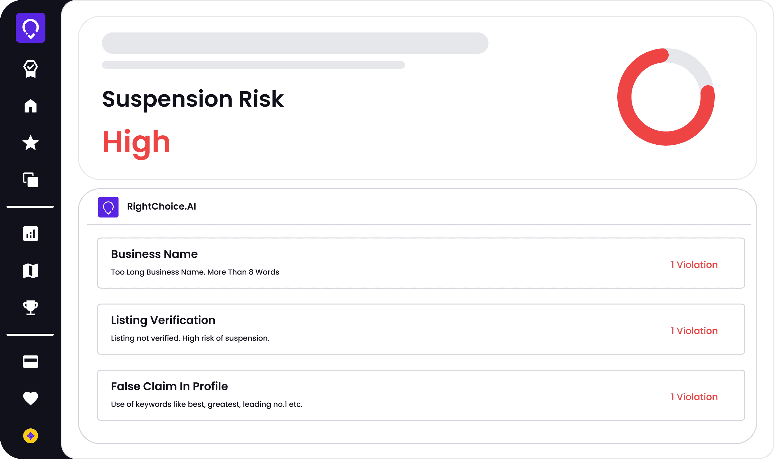Click the RightChoice.AI business name header
This screenshot has height=459, width=774.
161,206
